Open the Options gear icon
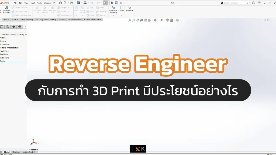This screenshot has height=155, width=276. (121, 3)
